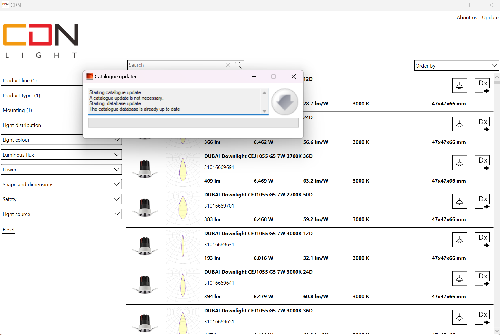Click Dx export icon for 3000K 36D
This screenshot has height=335, width=500.
[482, 317]
